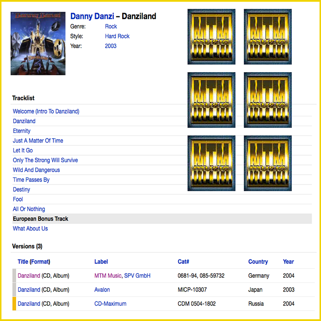Select the Rock genre link
This screenshot has width=321, height=321.
point(111,26)
